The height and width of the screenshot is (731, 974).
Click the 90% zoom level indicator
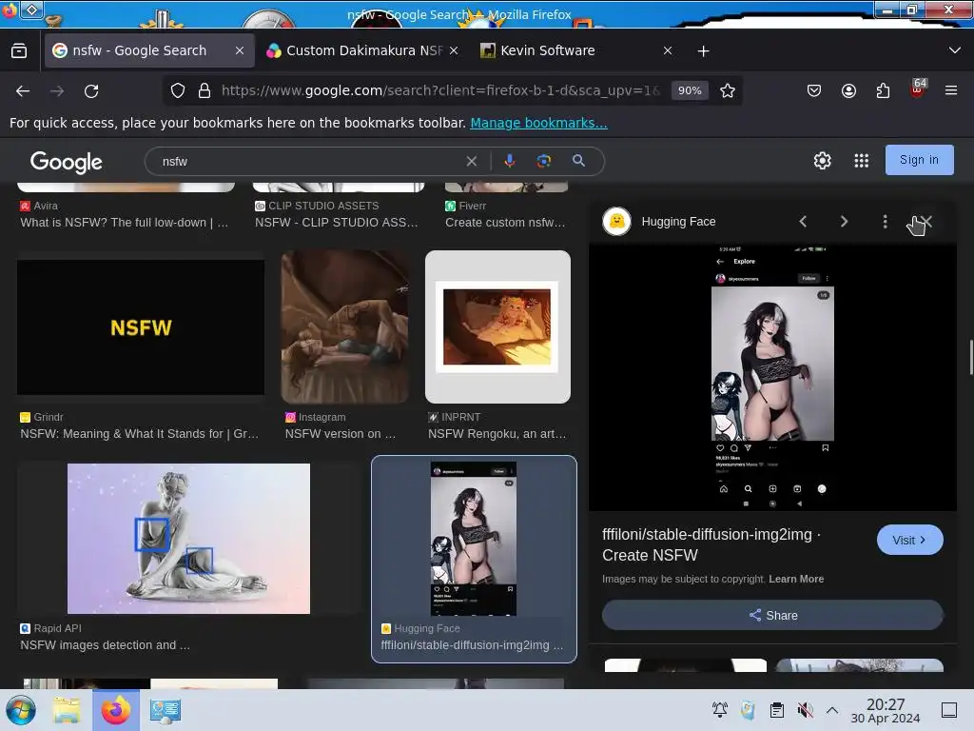point(690,90)
